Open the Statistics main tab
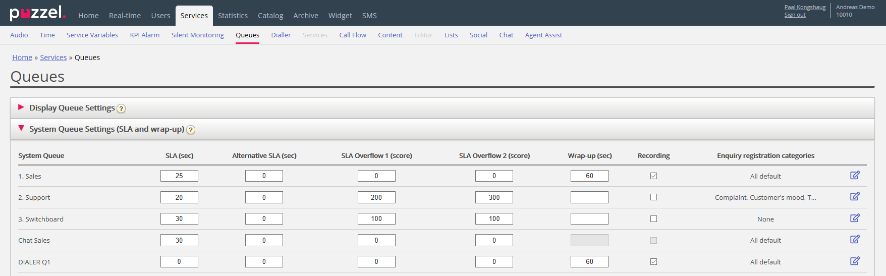This screenshot has height=276, width=886. pyautogui.click(x=233, y=16)
